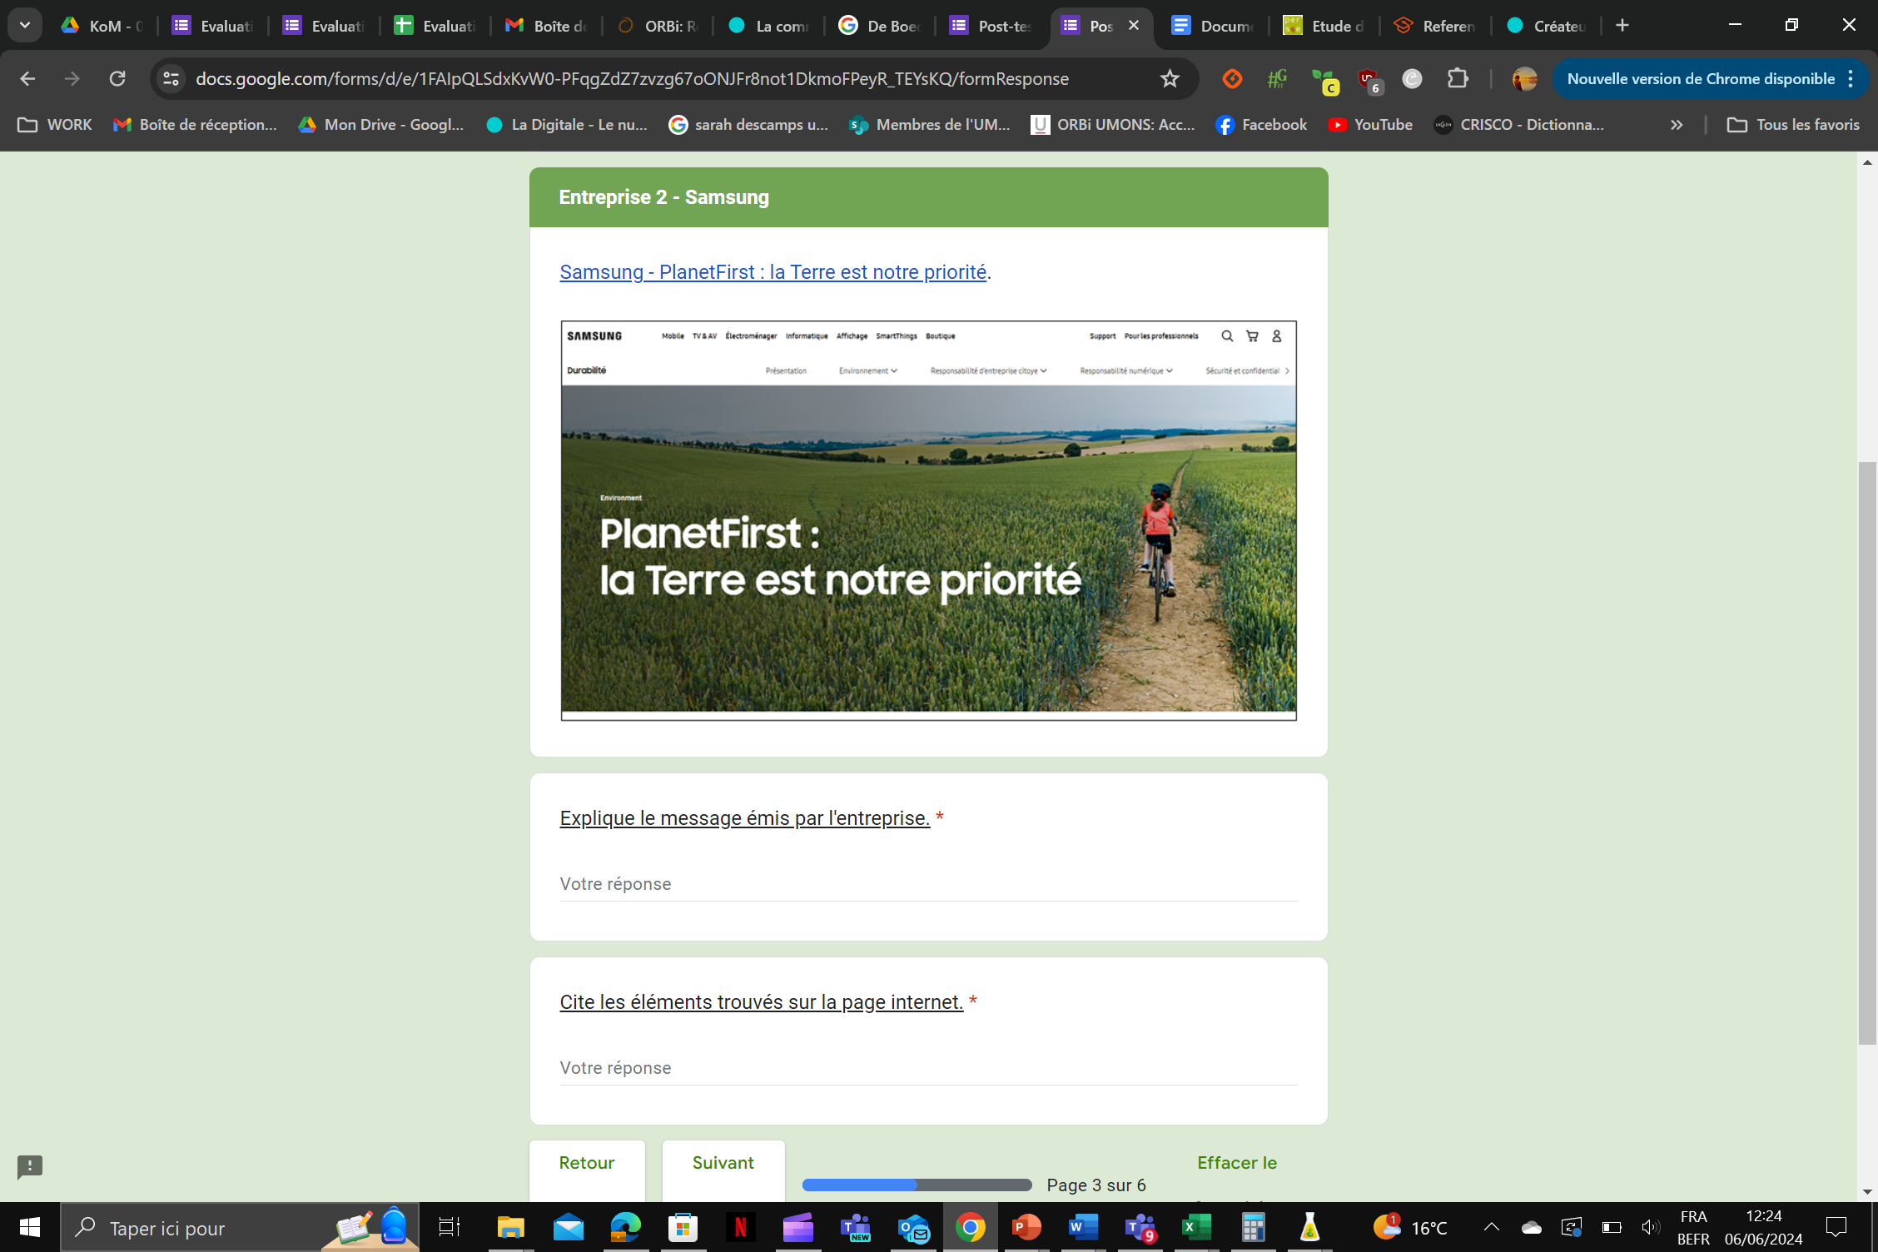Click the scrollbar down arrow

coord(1868,1192)
